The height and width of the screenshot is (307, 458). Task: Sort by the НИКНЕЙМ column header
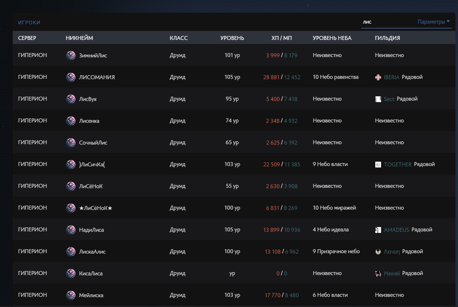(x=79, y=38)
